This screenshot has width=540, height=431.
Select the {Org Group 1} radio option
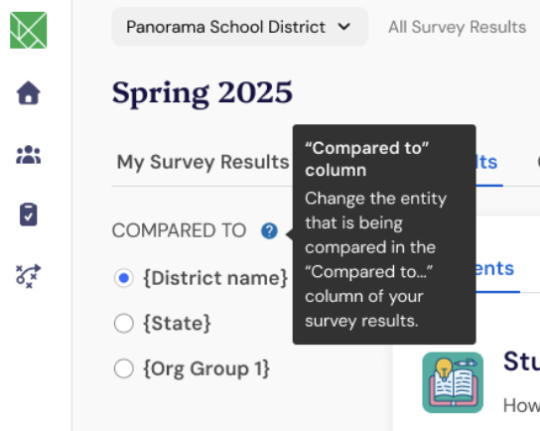click(124, 368)
